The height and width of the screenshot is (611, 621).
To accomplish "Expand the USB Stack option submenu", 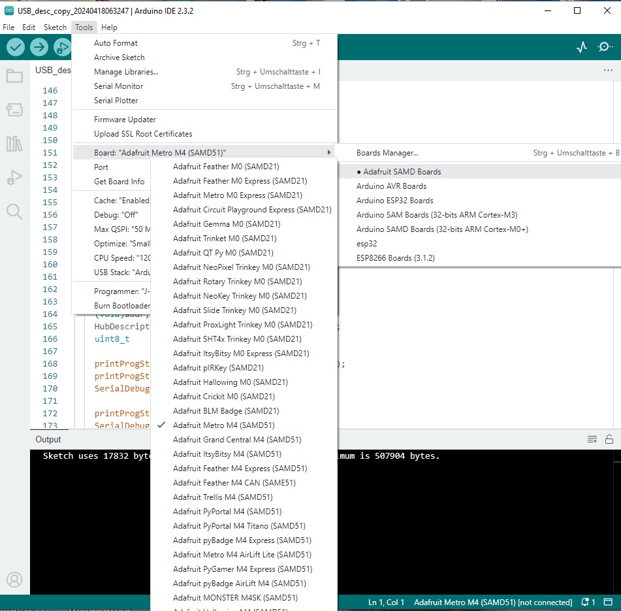I will pyautogui.click(x=112, y=272).
